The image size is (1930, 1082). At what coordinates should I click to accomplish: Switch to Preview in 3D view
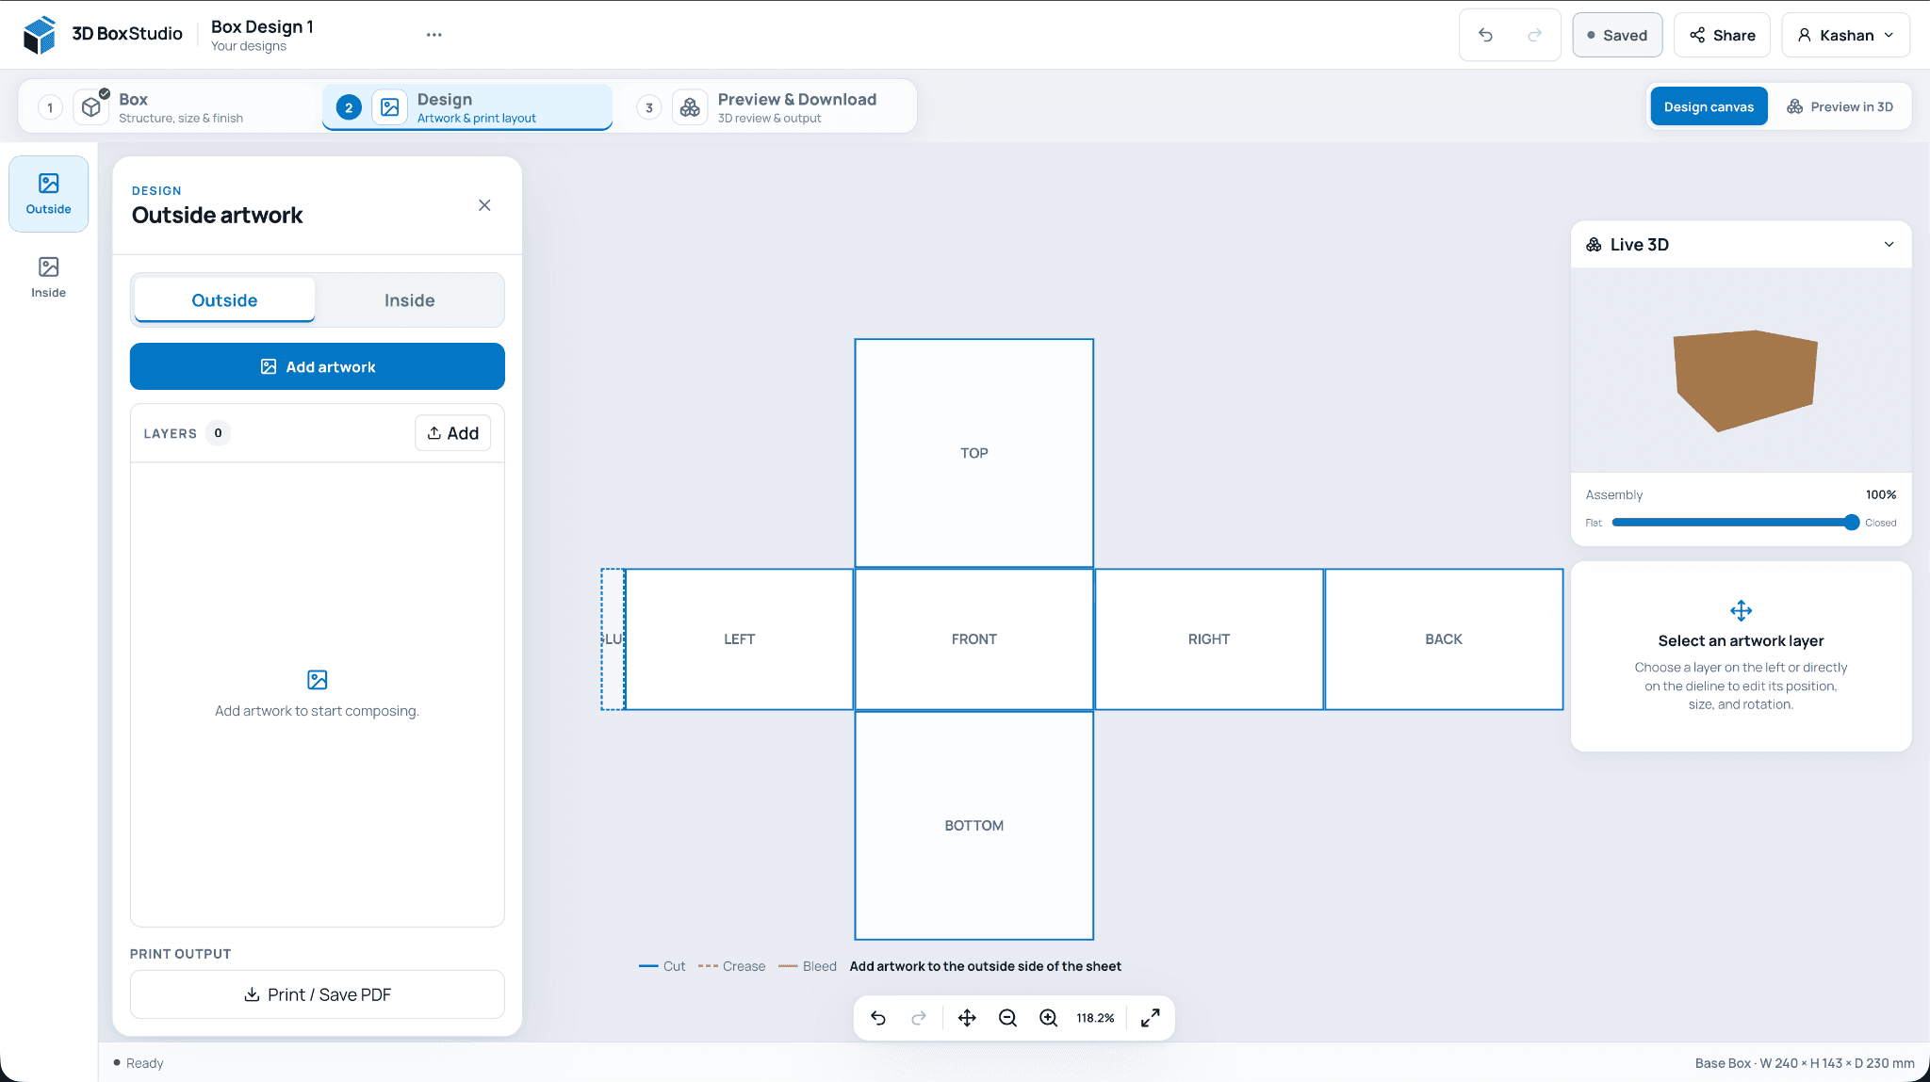1840,106
